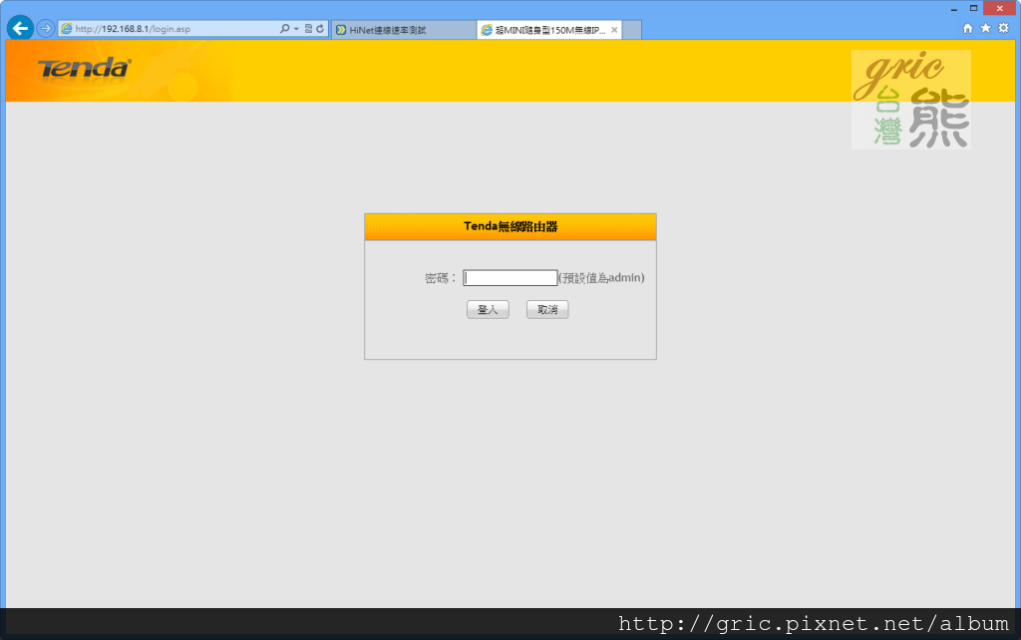
Task: Click the '(預設值為admin)' hint text
Action: tap(601, 278)
